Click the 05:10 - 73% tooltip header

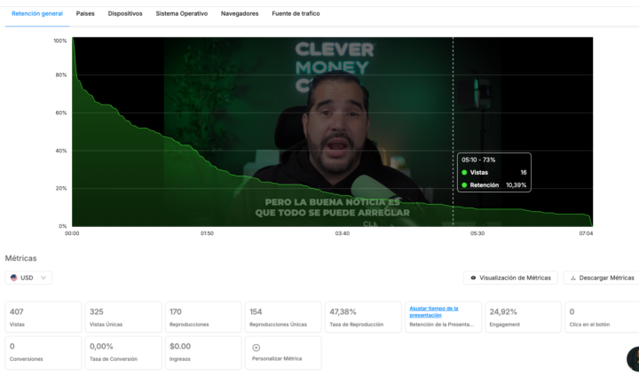point(478,161)
